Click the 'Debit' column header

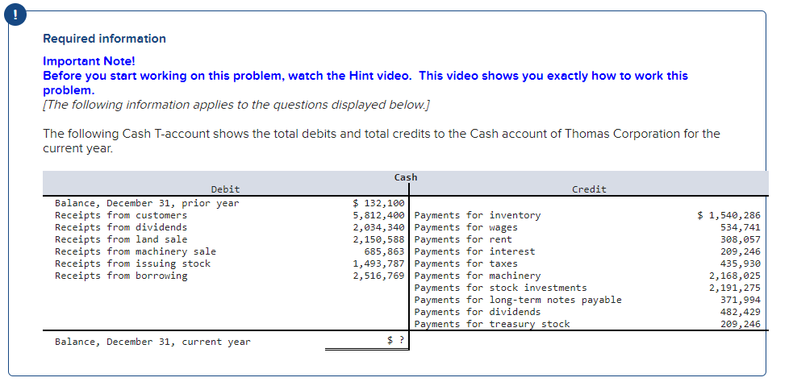coord(226,189)
